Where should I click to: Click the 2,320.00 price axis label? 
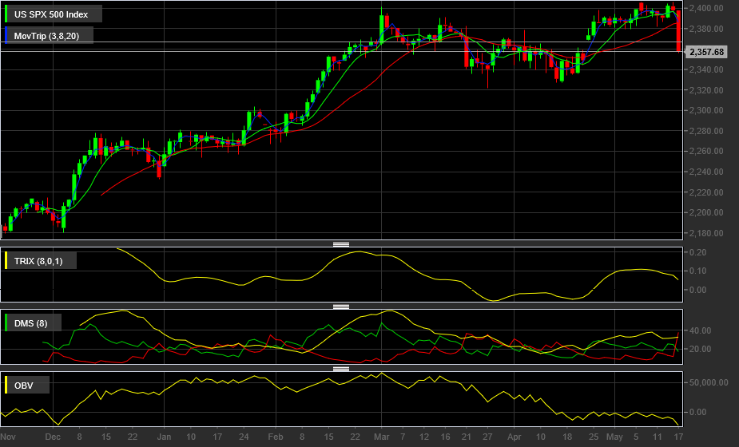coord(706,90)
